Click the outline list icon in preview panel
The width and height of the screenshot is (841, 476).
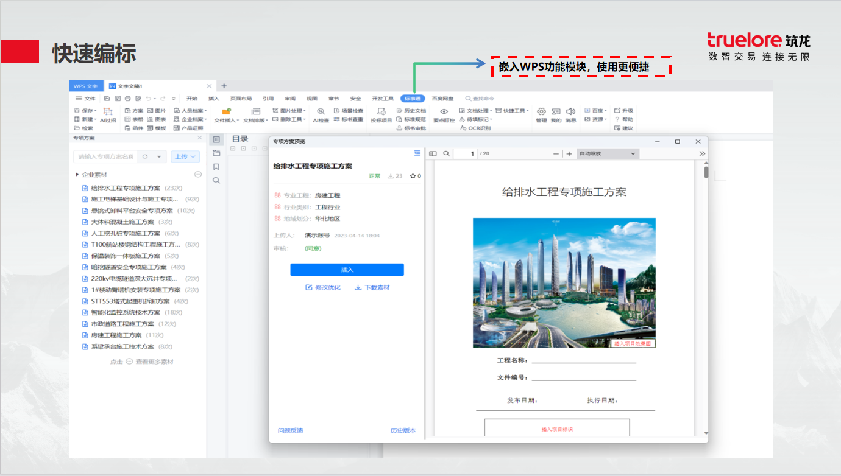(x=417, y=153)
